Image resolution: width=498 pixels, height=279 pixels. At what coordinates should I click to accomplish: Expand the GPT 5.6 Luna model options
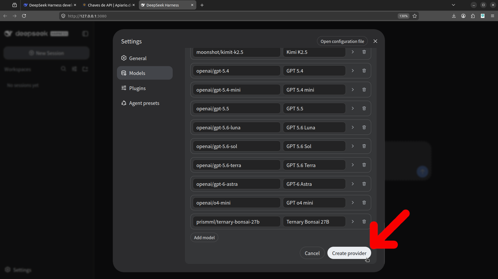click(353, 127)
